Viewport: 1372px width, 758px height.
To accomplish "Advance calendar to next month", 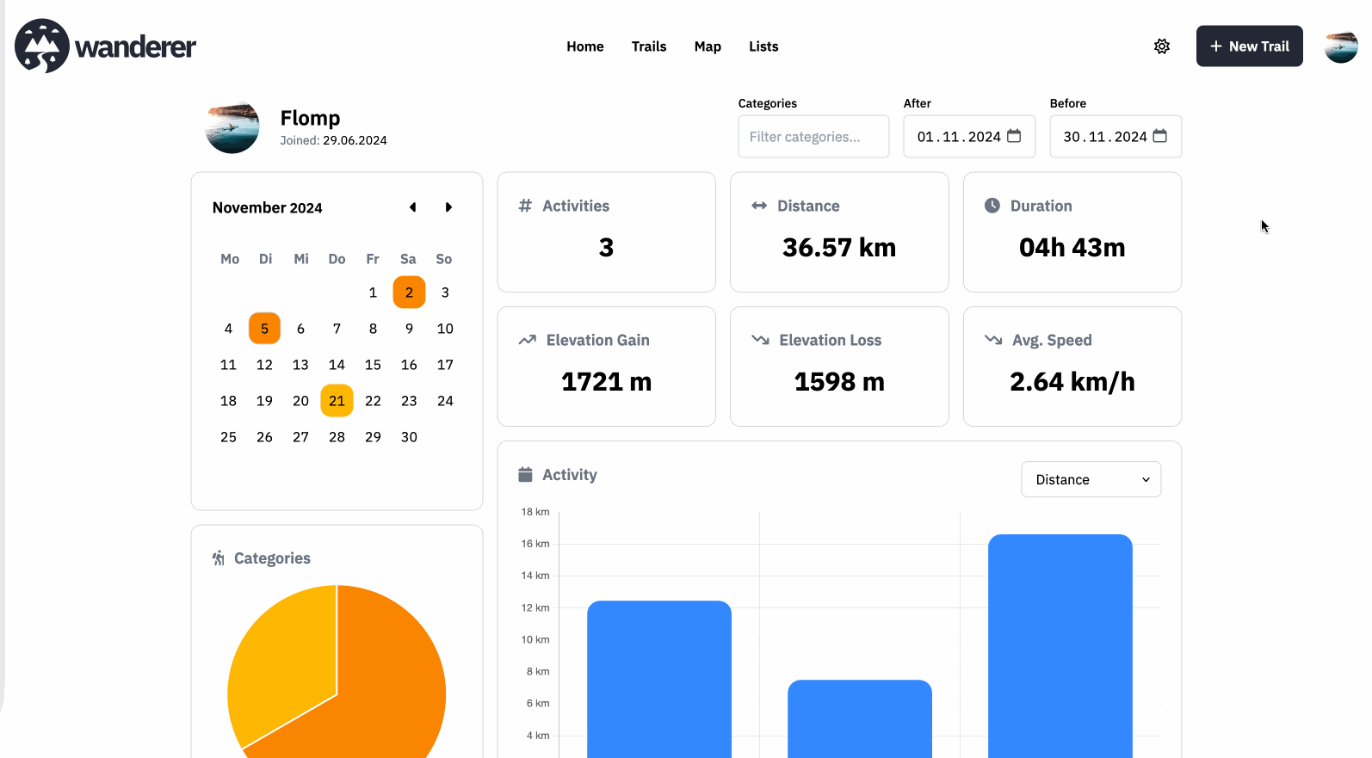I will click(448, 207).
